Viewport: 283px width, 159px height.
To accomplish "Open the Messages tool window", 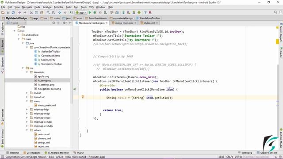I will [32, 153].
